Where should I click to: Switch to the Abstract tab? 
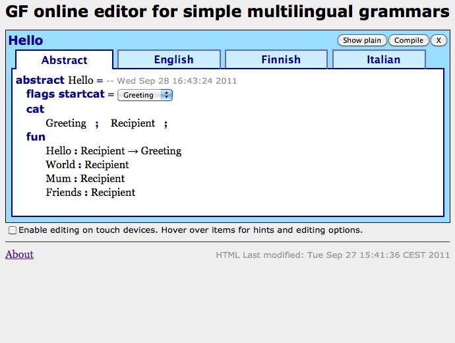coord(65,60)
